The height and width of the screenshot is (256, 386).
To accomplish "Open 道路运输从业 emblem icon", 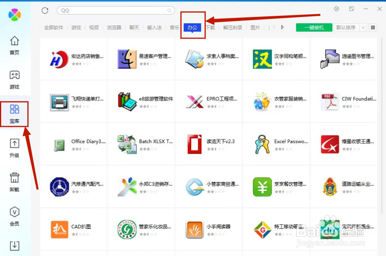I will point(330,187).
